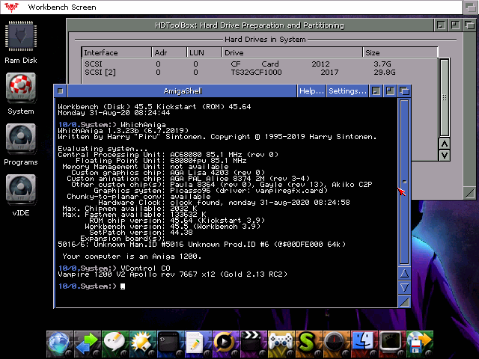The height and width of the screenshot is (359, 479).
Task: Launch the web browser globe dock icon
Action: point(60,344)
